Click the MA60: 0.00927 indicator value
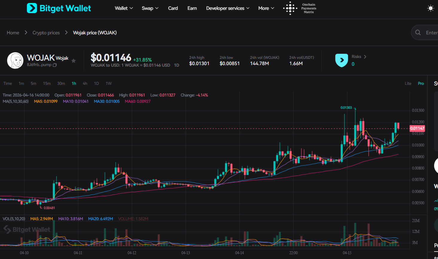The width and height of the screenshot is (438, 259). click(x=138, y=101)
